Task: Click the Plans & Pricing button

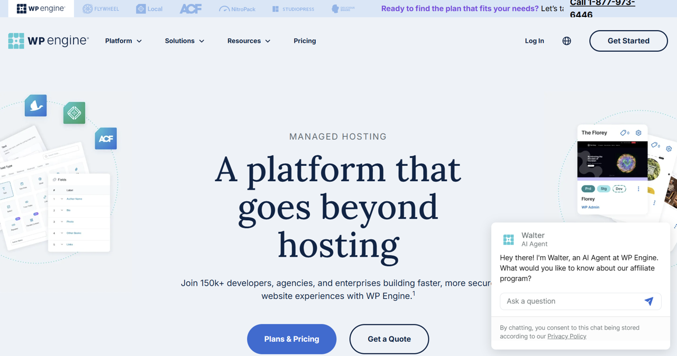Action: (291, 339)
